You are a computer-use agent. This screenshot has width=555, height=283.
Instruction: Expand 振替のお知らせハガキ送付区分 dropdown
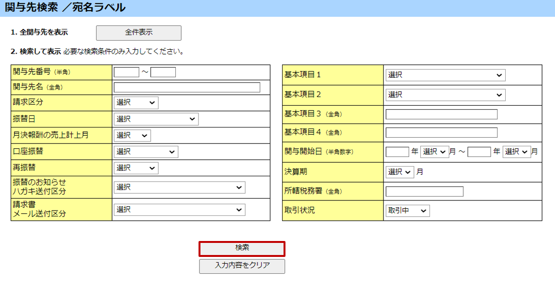click(179, 187)
